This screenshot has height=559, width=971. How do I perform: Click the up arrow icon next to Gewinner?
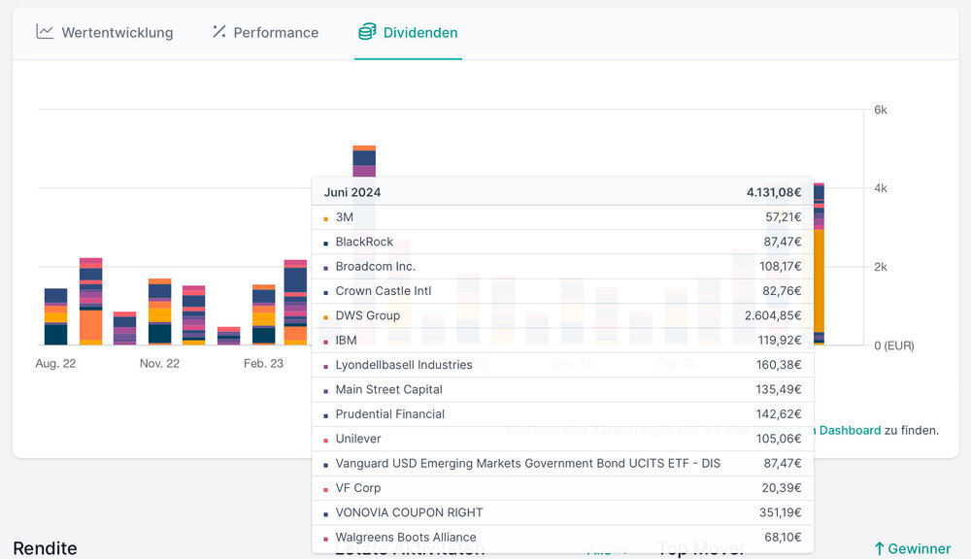pos(879,549)
